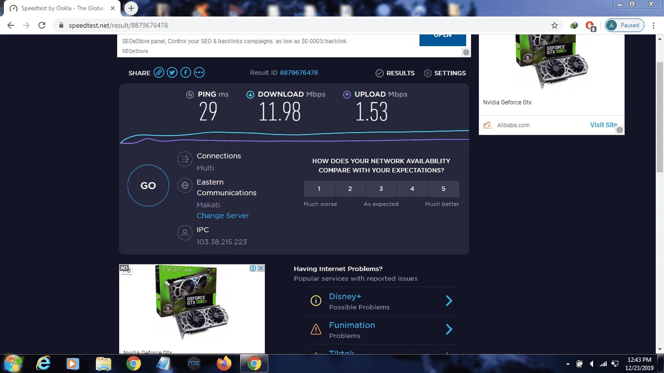Click the Change Server link
The image size is (664, 373).
pyautogui.click(x=223, y=216)
